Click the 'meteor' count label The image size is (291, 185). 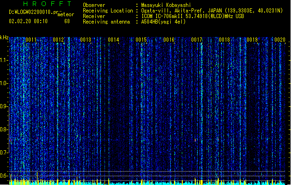pyautogui.click(x=66, y=14)
